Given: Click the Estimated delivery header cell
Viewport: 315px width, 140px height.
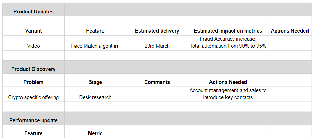Looking at the screenshot, I should (157, 31).
